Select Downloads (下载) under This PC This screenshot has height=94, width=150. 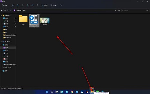coord(6,56)
